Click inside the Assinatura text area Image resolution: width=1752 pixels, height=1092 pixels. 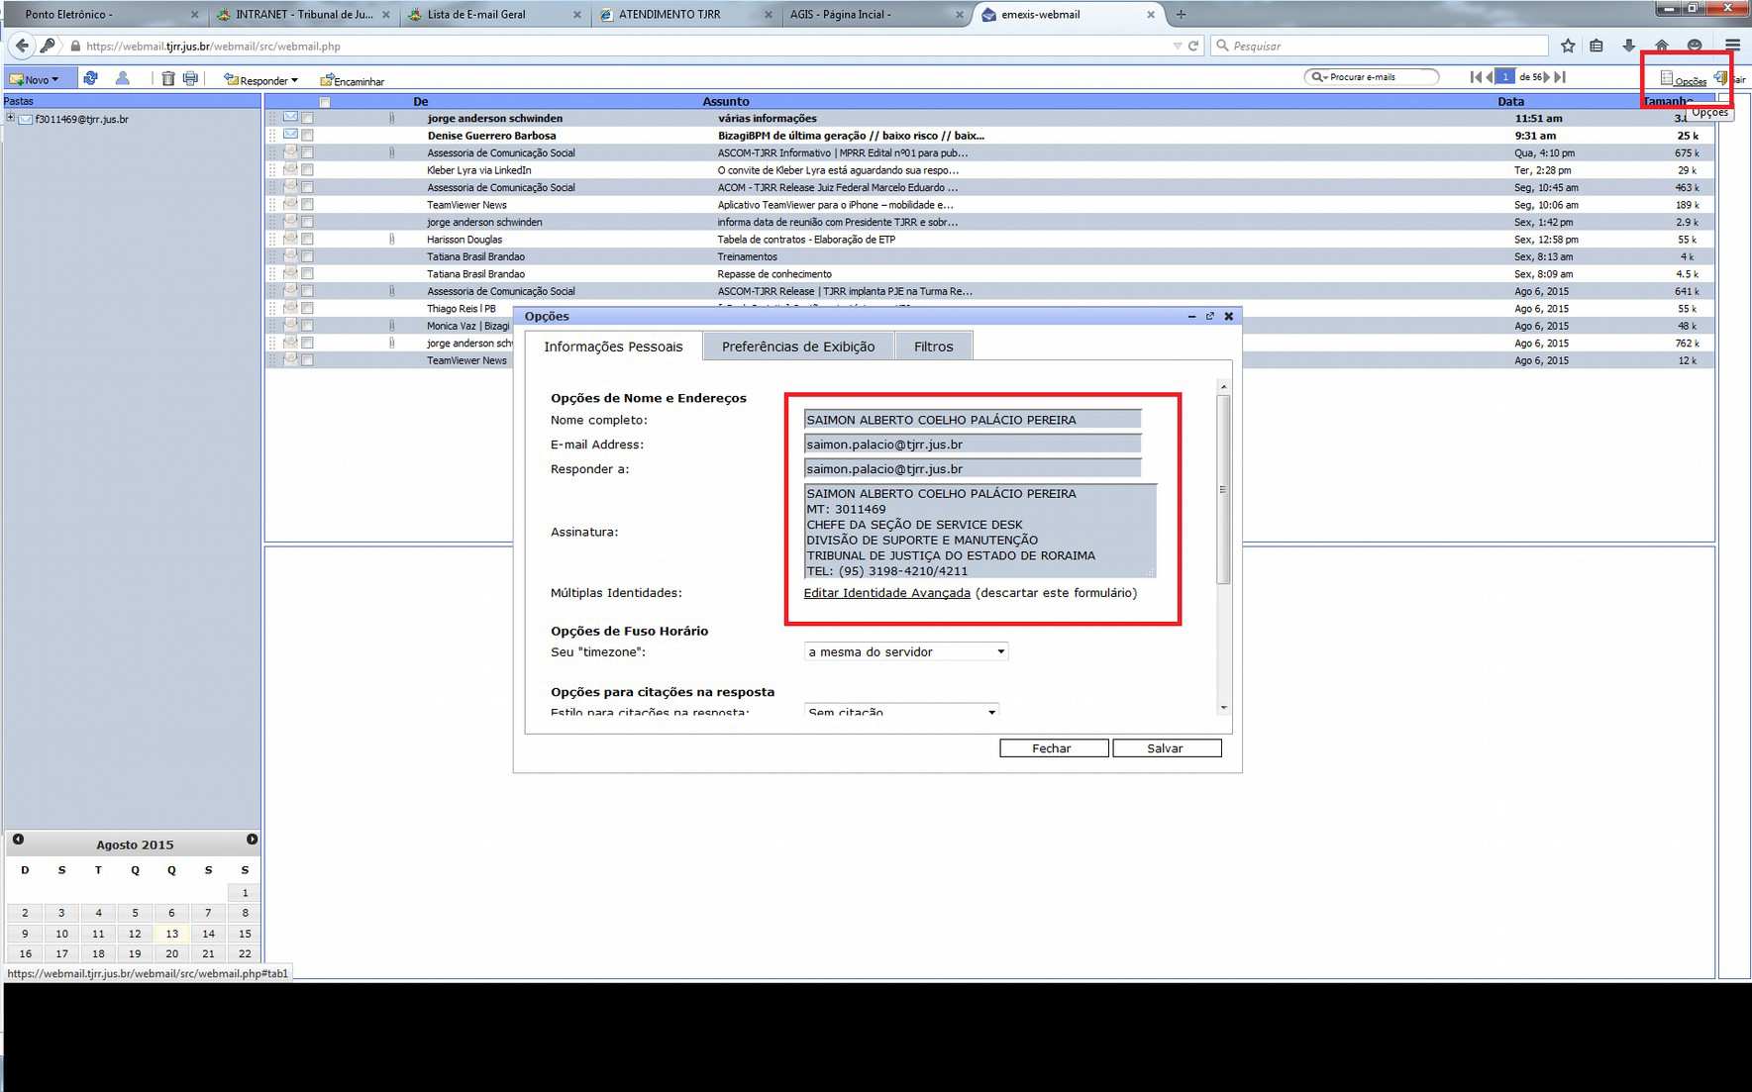click(x=979, y=532)
